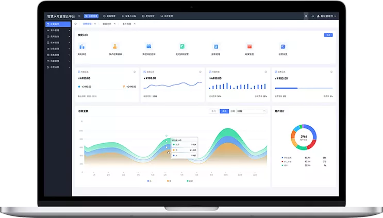The image size is (383, 218).
Task: Click the circle icon on the water/electric summary card
Action: [135, 72]
